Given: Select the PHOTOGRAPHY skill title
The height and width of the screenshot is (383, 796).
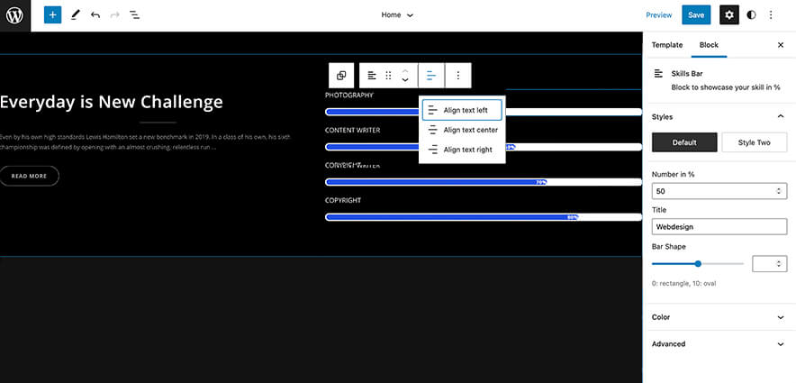Looking at the screenshot, I should coord(348,95).
